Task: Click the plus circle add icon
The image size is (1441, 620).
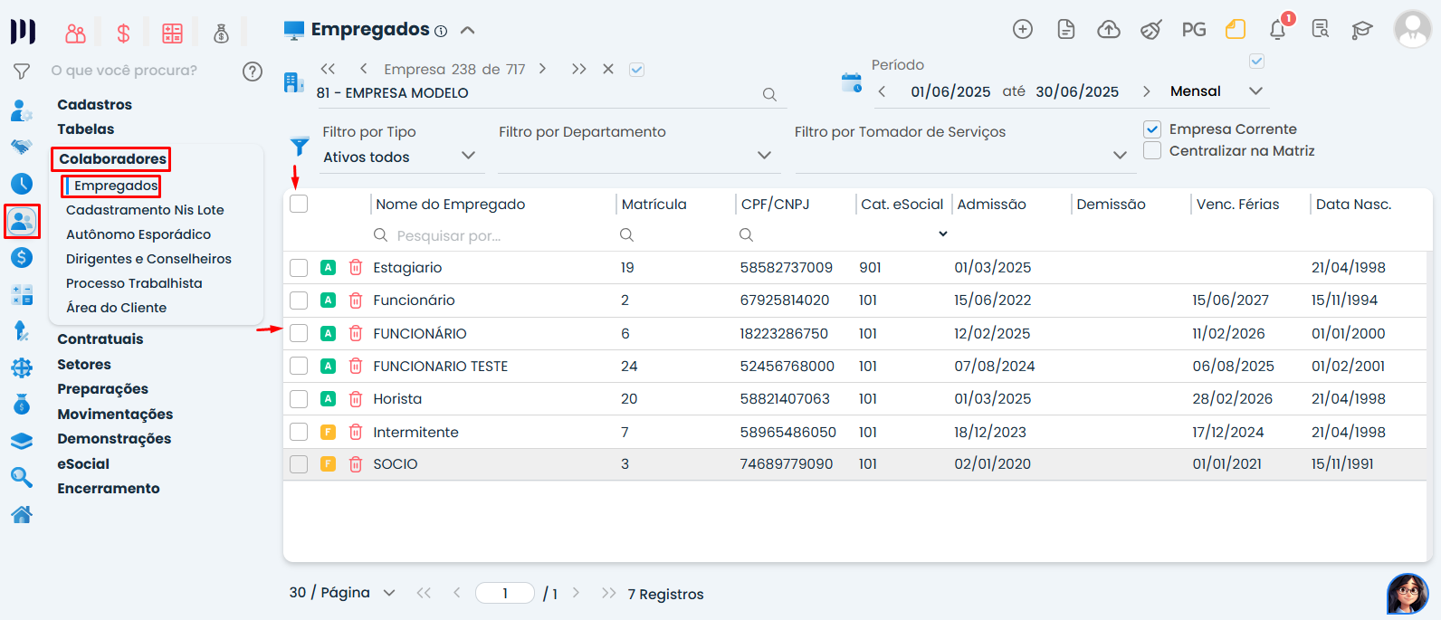Action: pos(1022,30)
